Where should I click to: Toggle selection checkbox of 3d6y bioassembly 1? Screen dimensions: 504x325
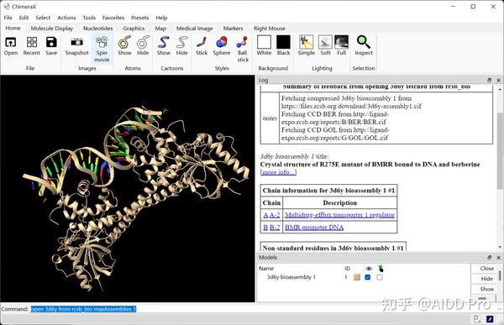pyautogui.click(x=380, y=277)
